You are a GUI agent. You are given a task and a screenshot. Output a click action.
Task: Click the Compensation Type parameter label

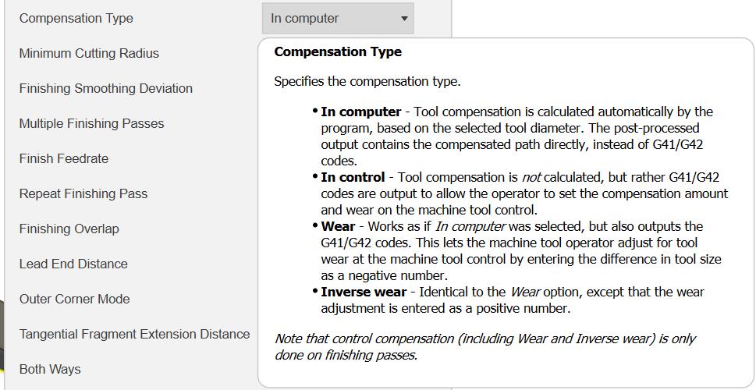coord(76,18)
